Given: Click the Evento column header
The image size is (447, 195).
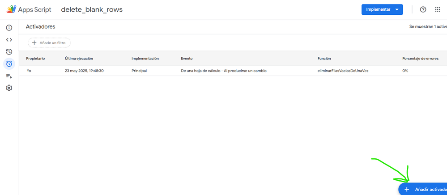Looking at the screenshot, I should click(x=187, y=59).
